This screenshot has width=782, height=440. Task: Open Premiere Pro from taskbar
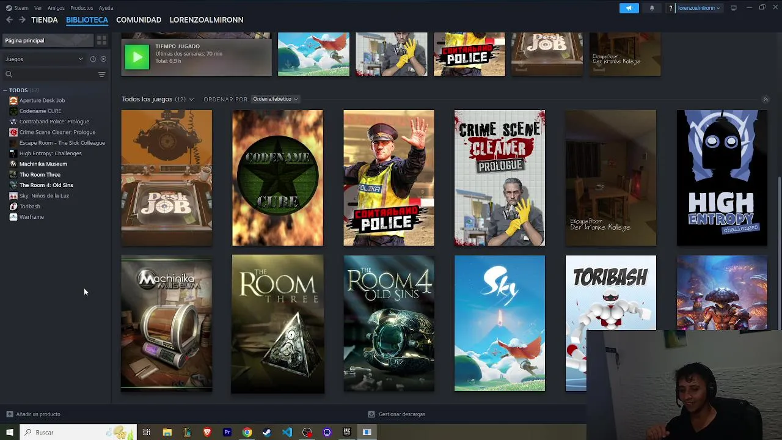[227, 432]
